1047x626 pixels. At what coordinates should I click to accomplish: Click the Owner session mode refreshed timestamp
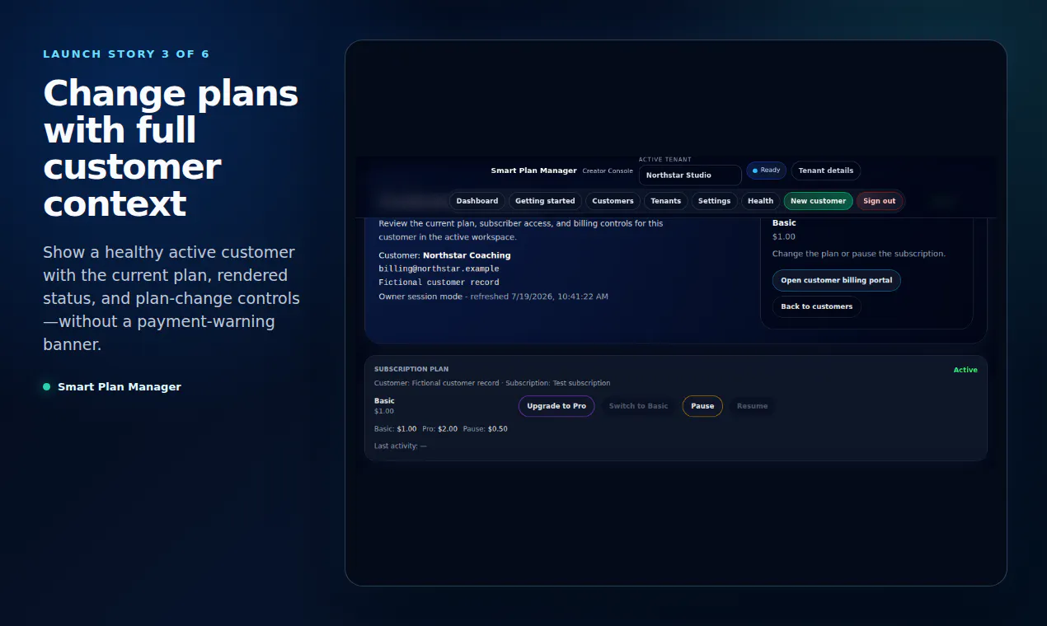(493, 296)
